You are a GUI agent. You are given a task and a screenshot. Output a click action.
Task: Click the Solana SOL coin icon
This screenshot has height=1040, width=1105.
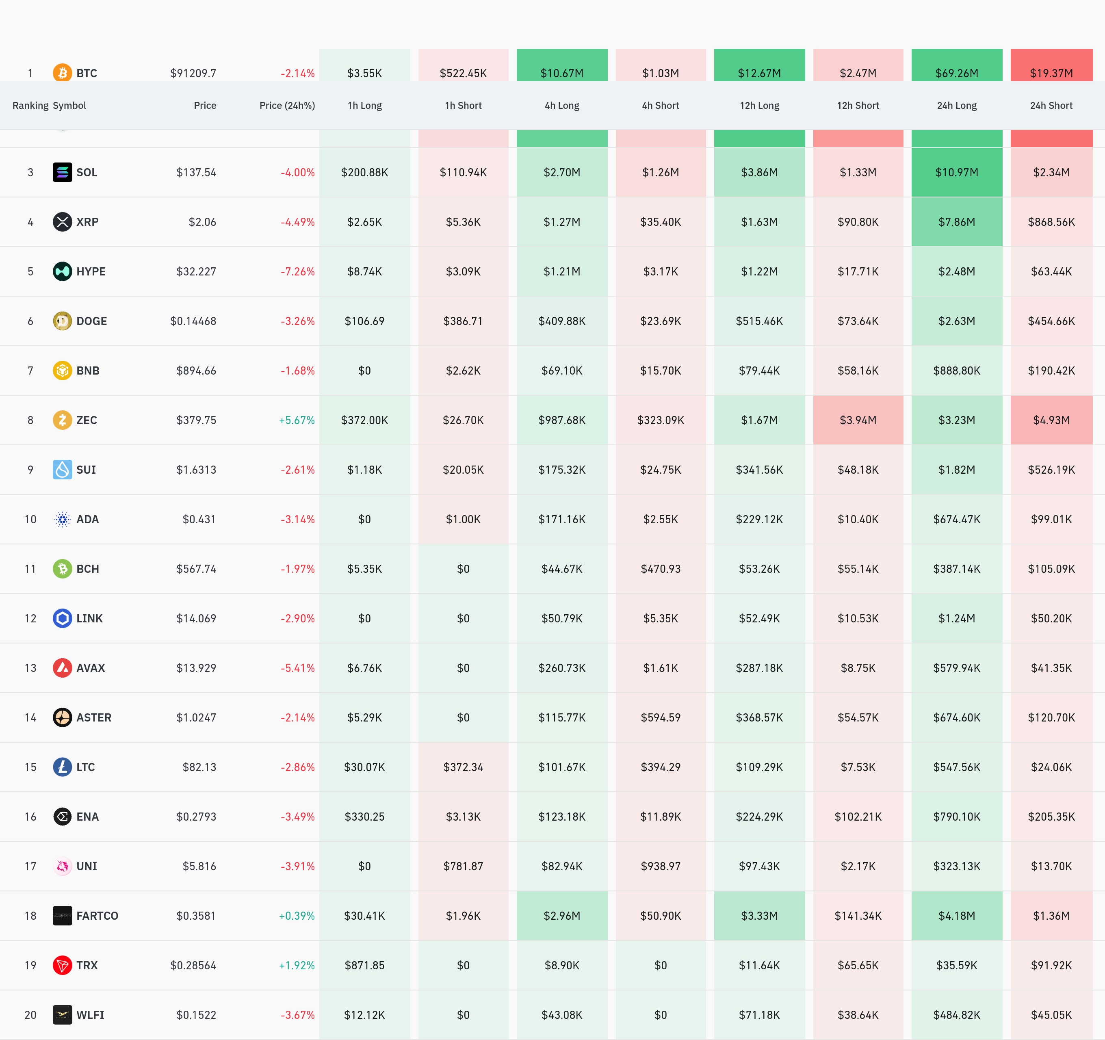62,172
